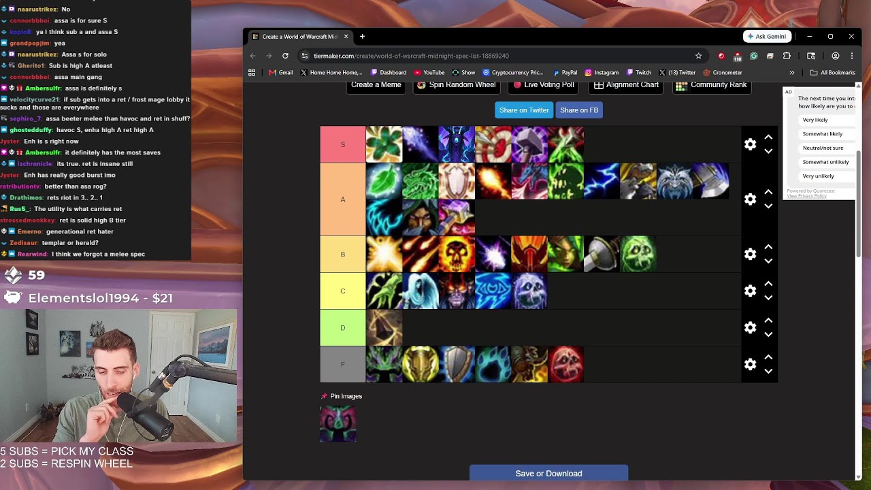Open Spin Random Wheel
The width and height of the screenshot is (871, 490).
(457, 86)
